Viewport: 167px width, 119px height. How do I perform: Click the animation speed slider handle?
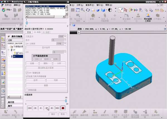(x=66, y=100)
